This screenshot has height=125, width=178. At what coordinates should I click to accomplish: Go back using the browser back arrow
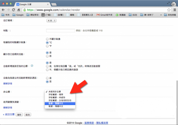click(3, 10)
